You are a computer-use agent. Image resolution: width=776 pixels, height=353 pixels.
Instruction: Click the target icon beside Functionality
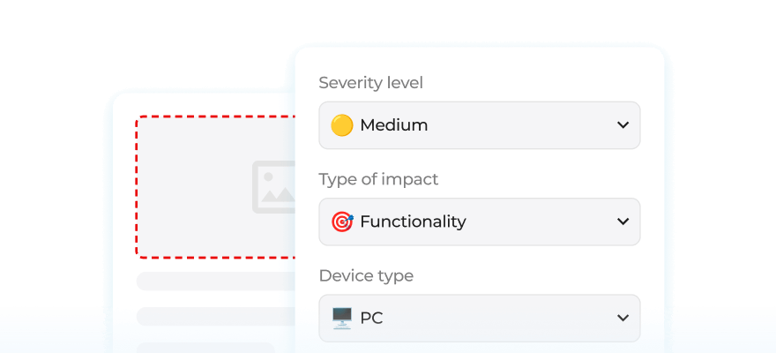click(x=341, y=222)
